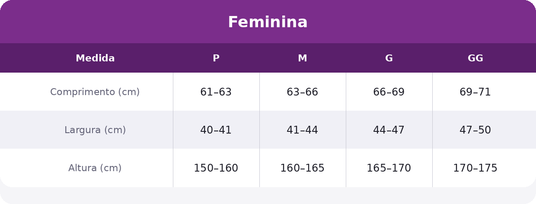Image resolution: width=536 pixels, height=204 pixels.
Task: Select the Altura (cm) row label
Action: pos(95,168)
